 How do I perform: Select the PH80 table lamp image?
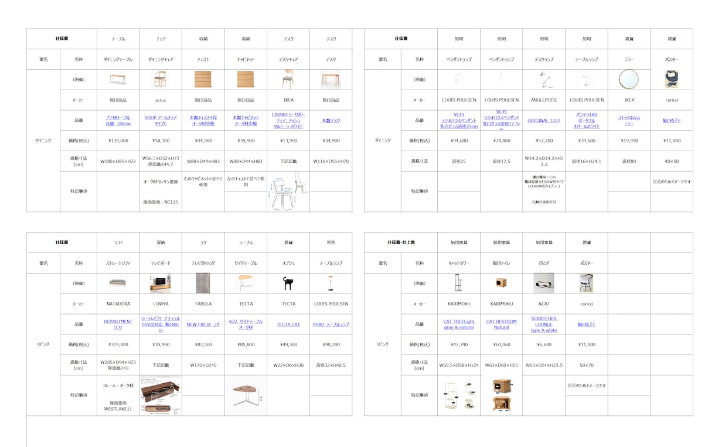click(331, 283)
